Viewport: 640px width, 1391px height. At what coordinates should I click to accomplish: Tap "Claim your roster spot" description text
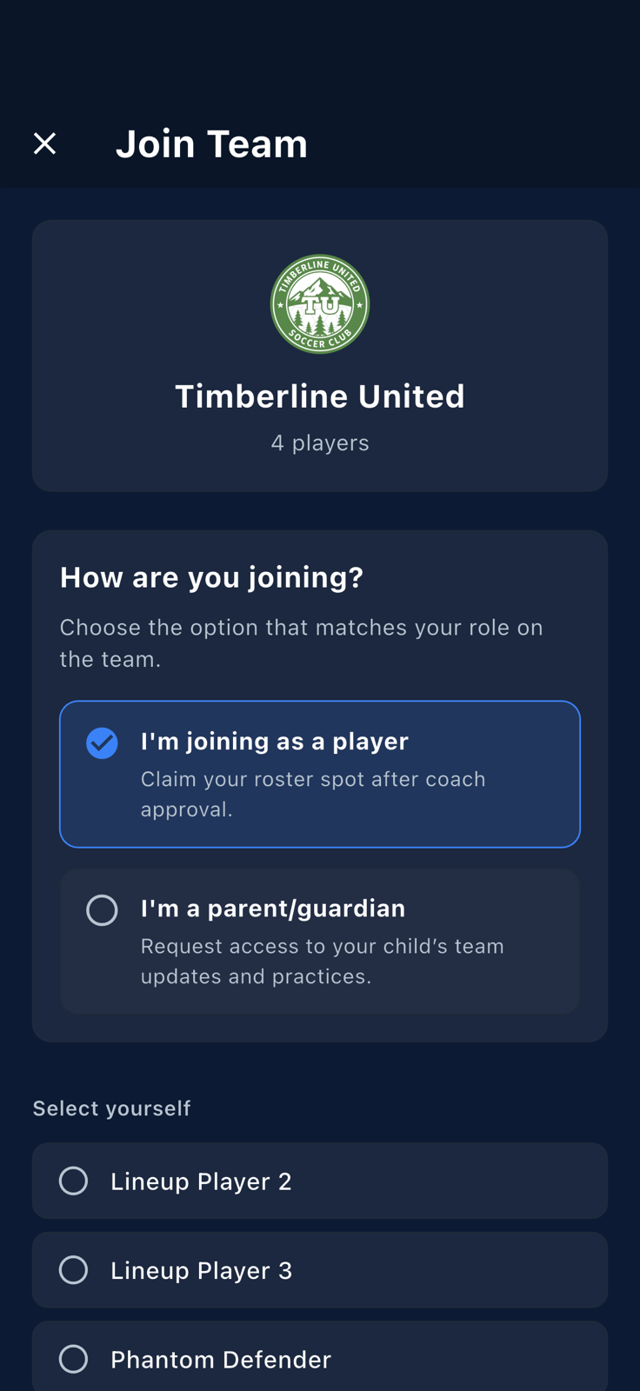[x=313, y=794]
